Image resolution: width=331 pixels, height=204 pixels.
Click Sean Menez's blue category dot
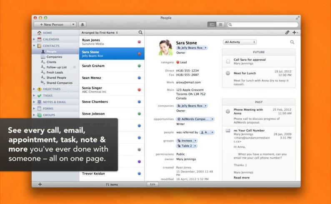139,78
